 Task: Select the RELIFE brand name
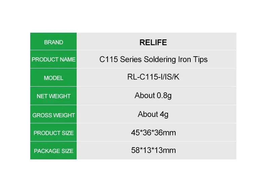(x=153, y=42)
